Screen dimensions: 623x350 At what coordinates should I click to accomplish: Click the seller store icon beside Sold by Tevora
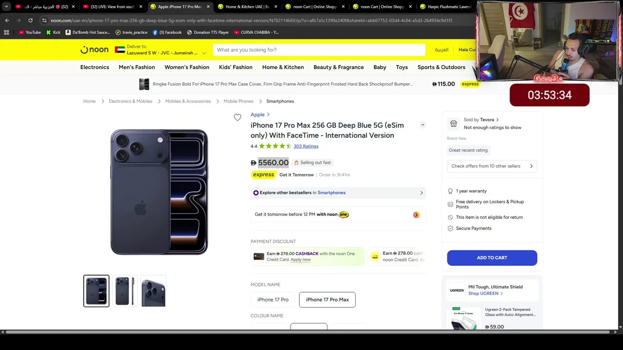point(454,123)
